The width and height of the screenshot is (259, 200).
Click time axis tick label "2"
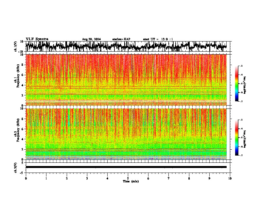(x=67, y=178)
